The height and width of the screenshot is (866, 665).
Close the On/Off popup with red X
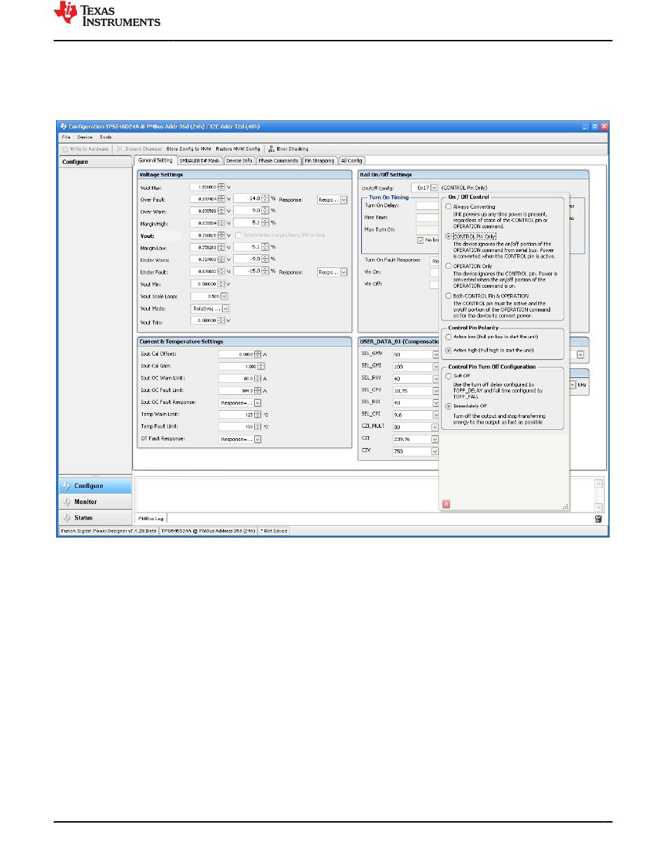[446, 504]
